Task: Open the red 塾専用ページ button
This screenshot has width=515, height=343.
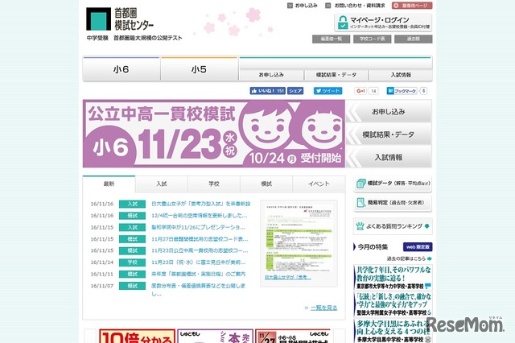Action: (x=412, y=6)
